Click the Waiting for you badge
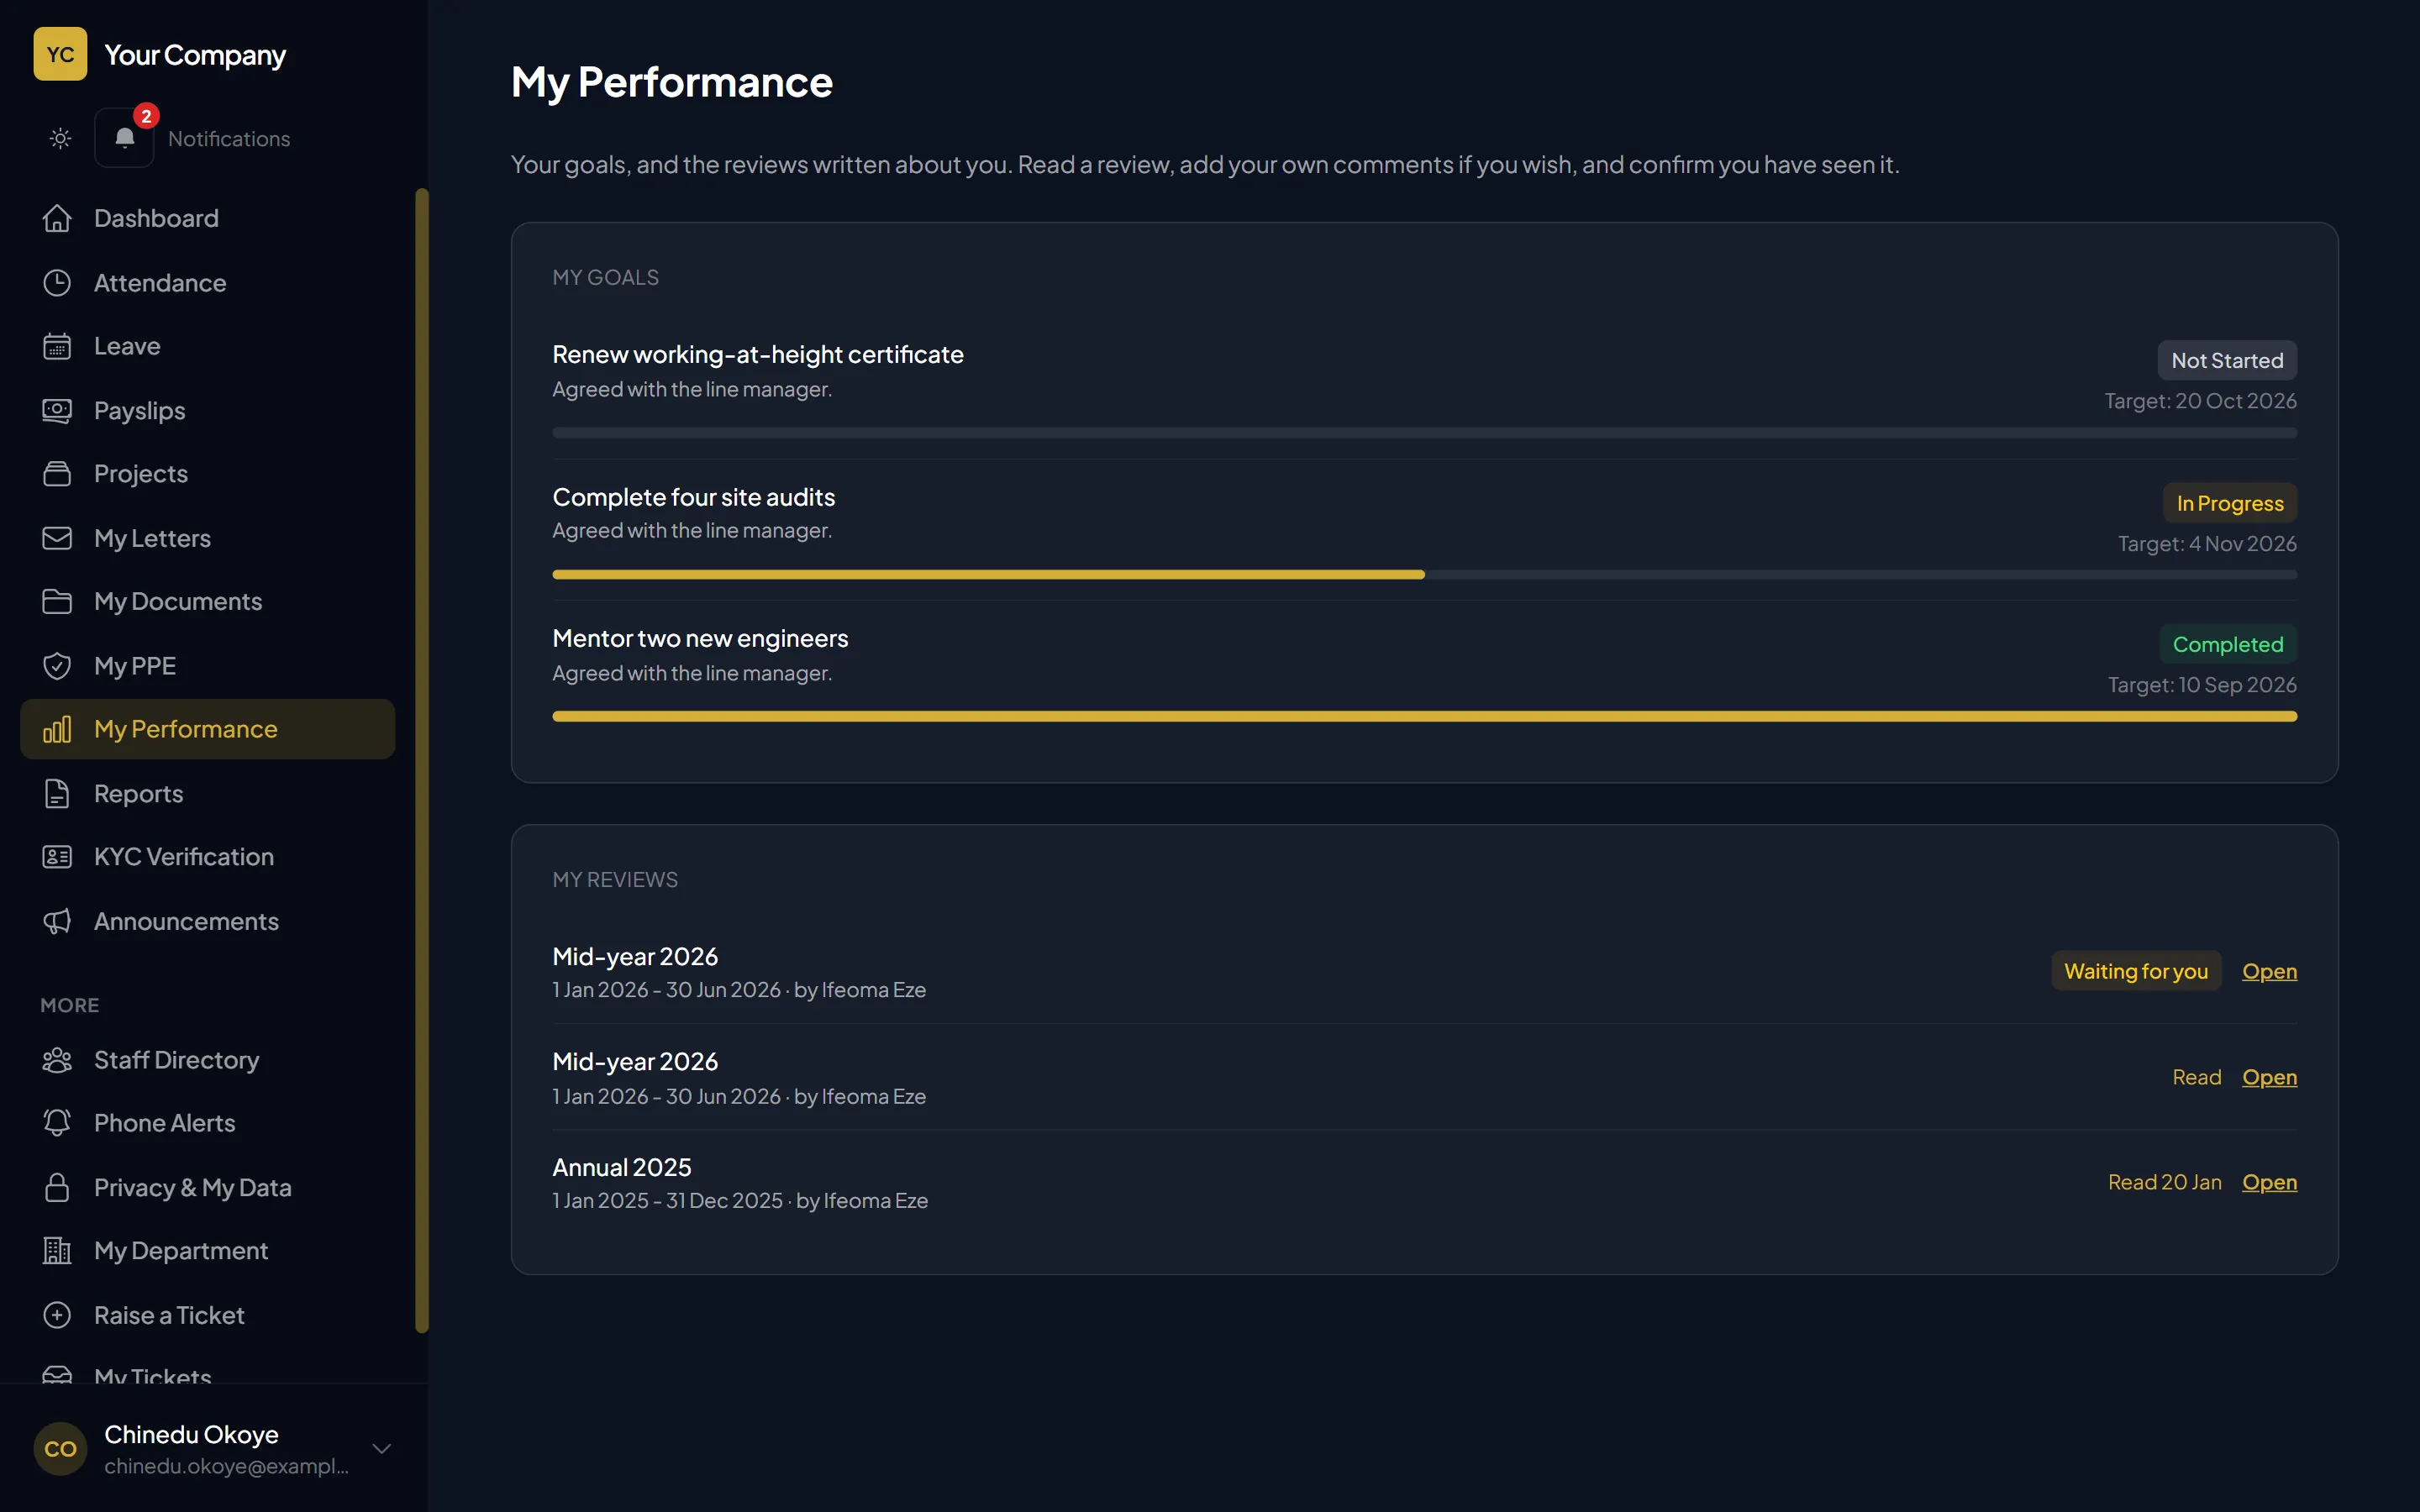The height and width of the screenshot is (1512, 2420). [x=2136, y=971]
